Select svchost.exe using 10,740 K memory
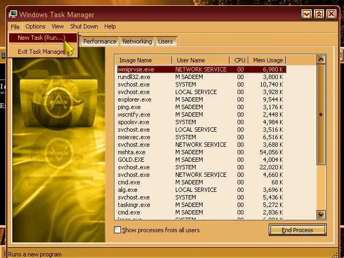Image resolution: width=344 pixels, height=258 pixels. (202, 84)
